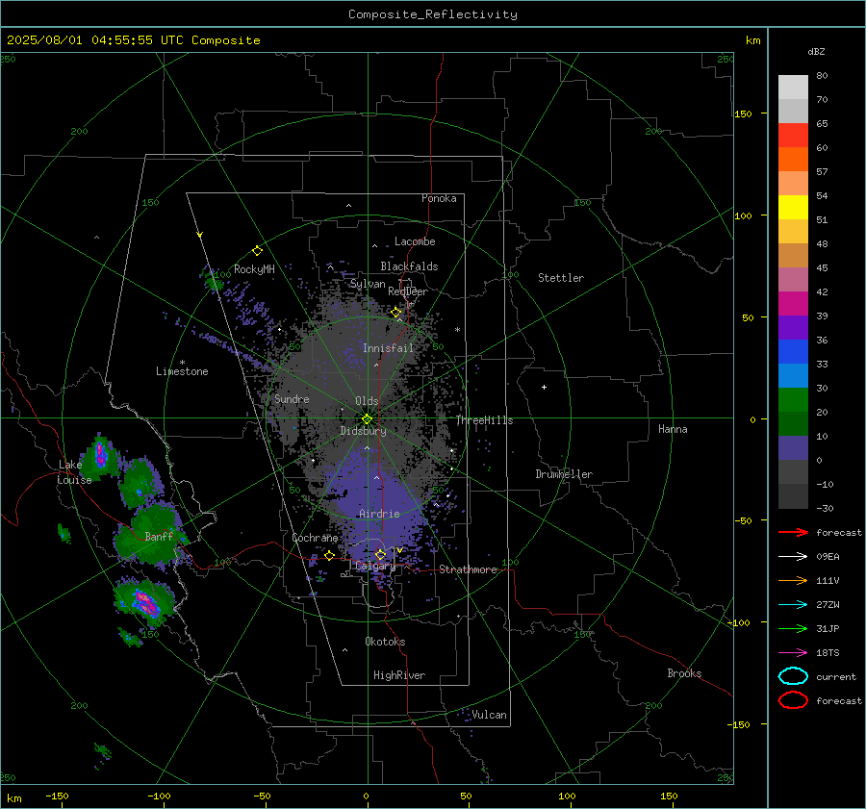Click the Calgary city label
The width and height of the screenshot is (866, 809).
coord(375,566)
